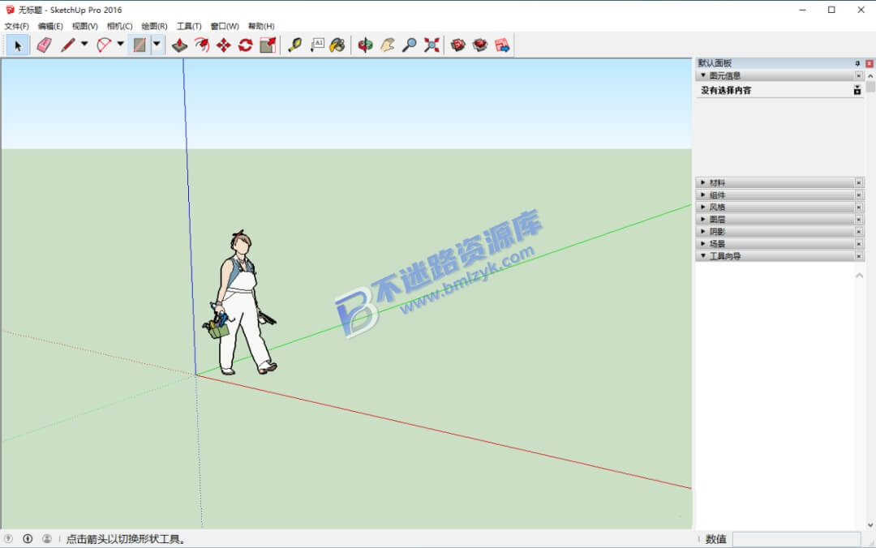Select the Pan hand tool
The image size is (876, 548).
387,45
